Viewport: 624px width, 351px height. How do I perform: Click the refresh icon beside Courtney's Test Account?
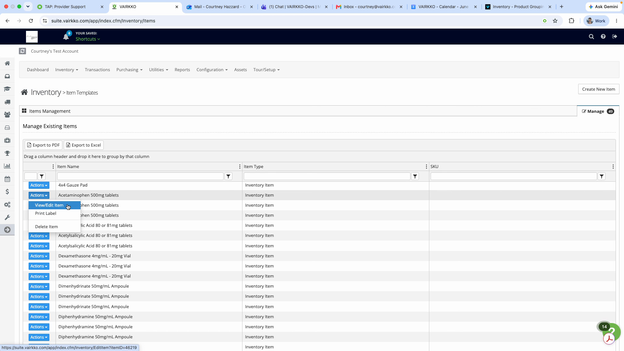[x=22, y=51]
